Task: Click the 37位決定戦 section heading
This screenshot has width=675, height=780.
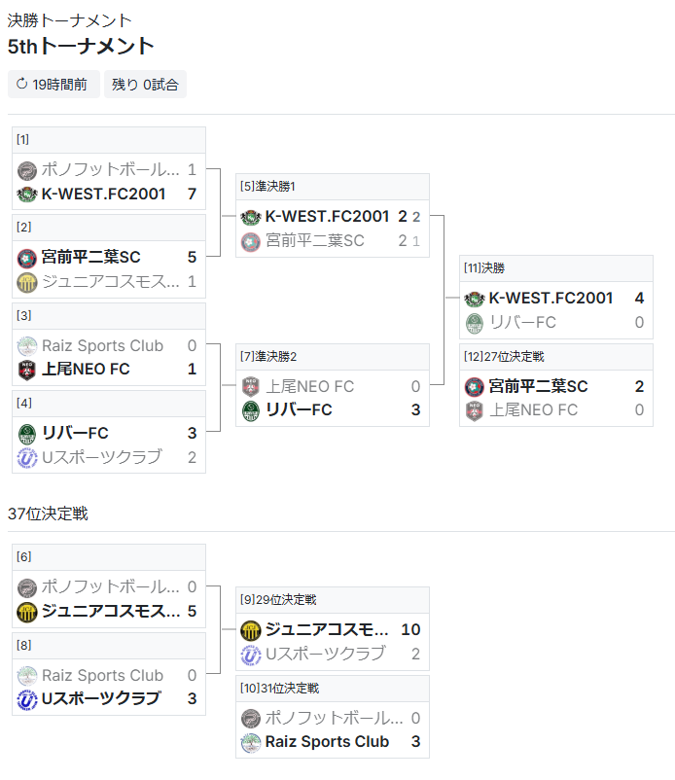Action: click(48, 514)
